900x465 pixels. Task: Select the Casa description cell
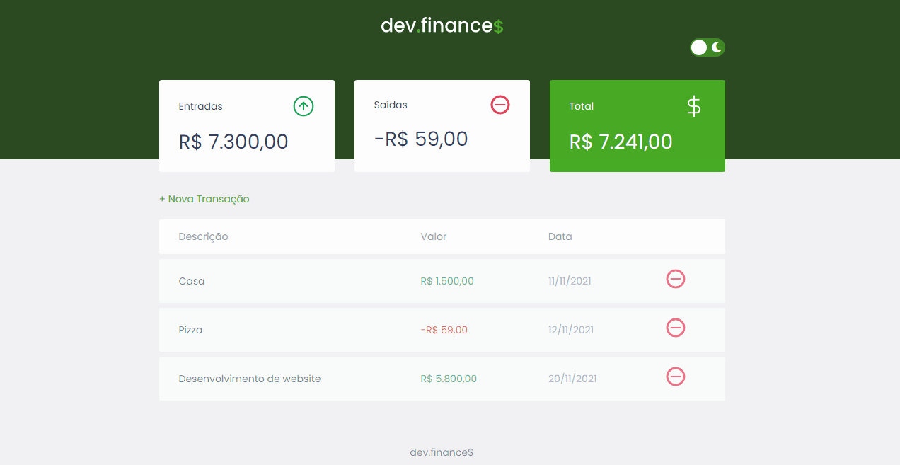[192, 281]
